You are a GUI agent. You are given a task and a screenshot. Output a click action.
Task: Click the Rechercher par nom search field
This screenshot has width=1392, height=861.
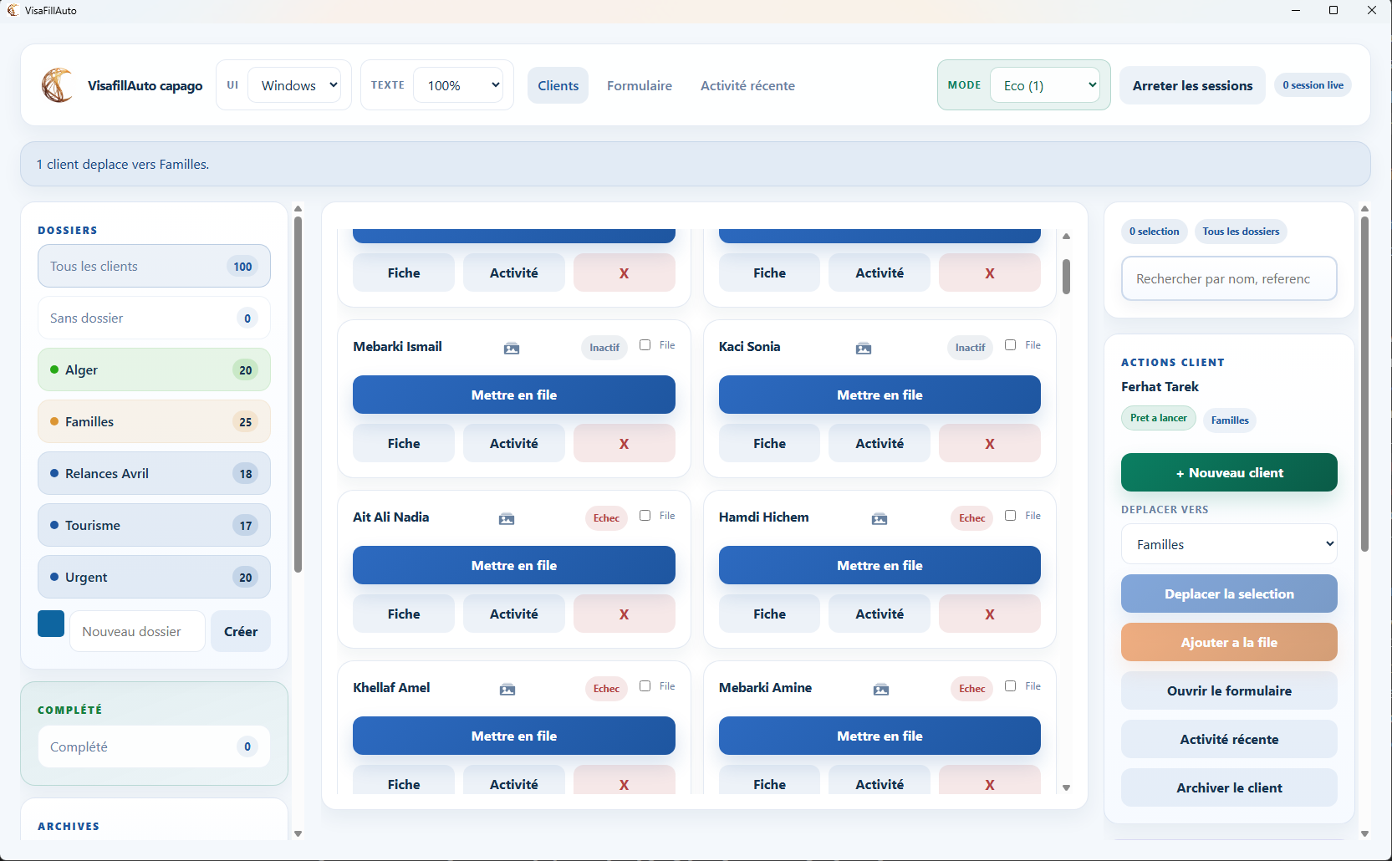[1228, 278]
